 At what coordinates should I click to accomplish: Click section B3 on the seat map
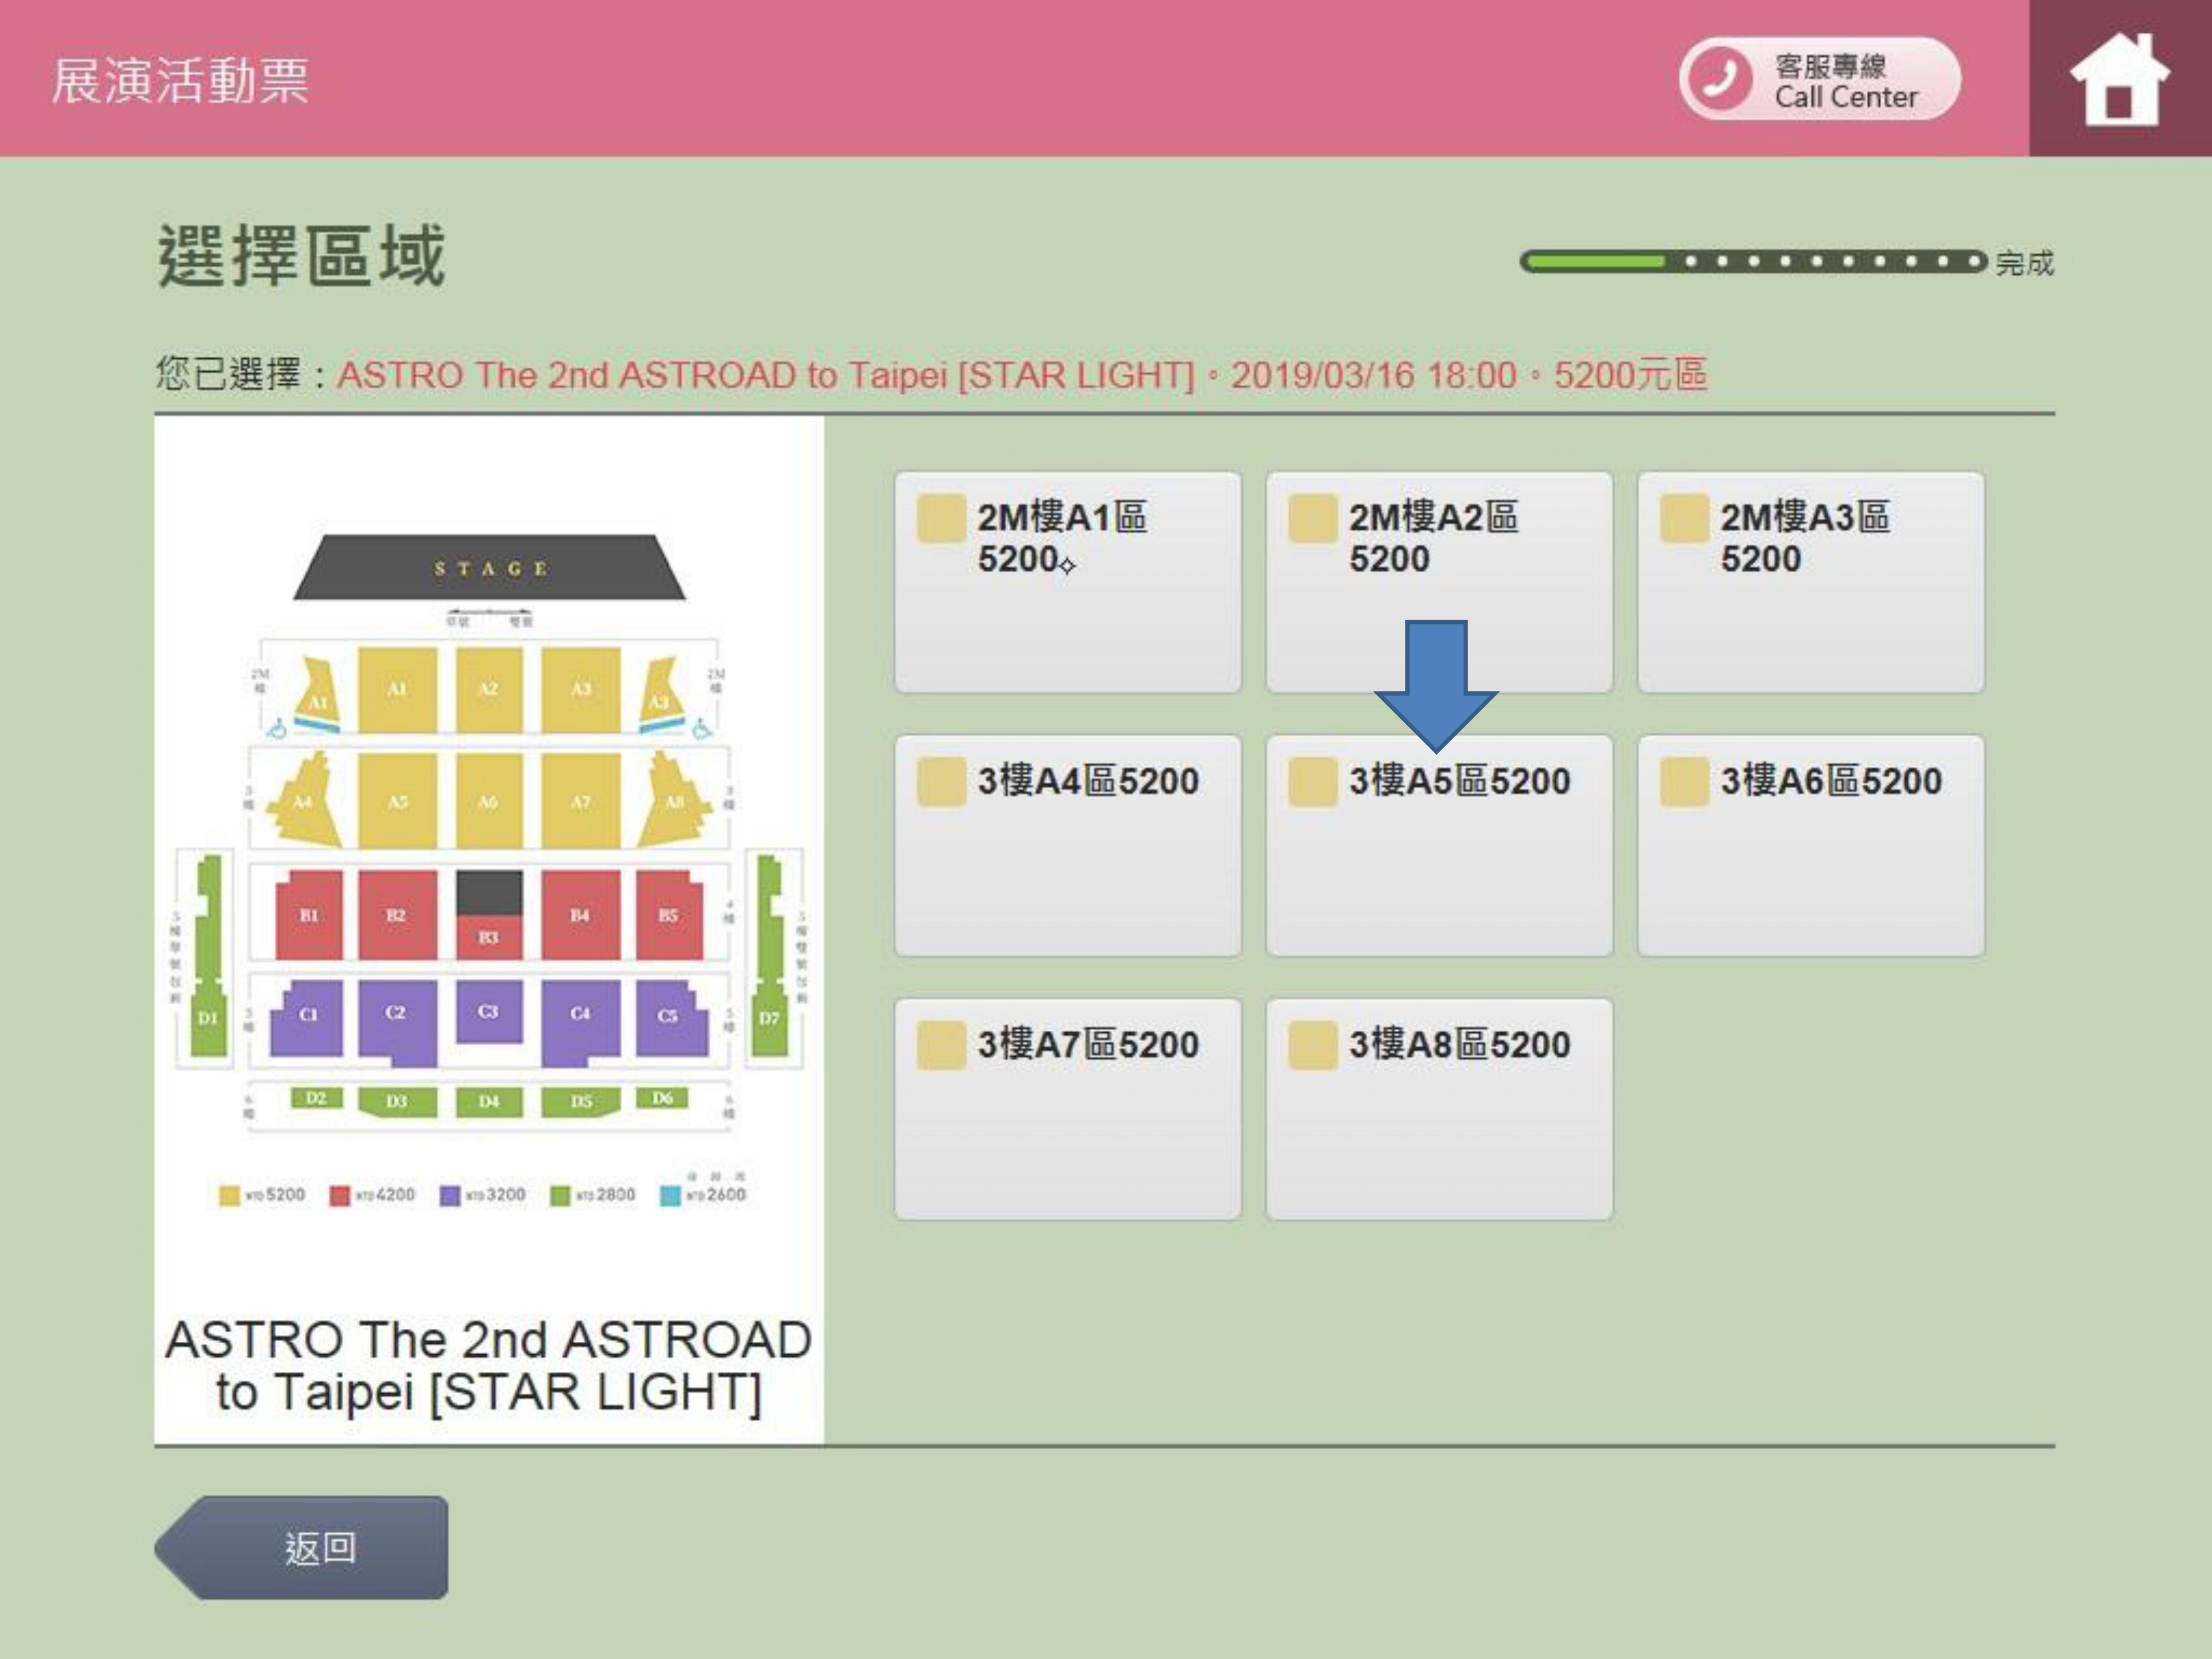click(x=489, y=937)
